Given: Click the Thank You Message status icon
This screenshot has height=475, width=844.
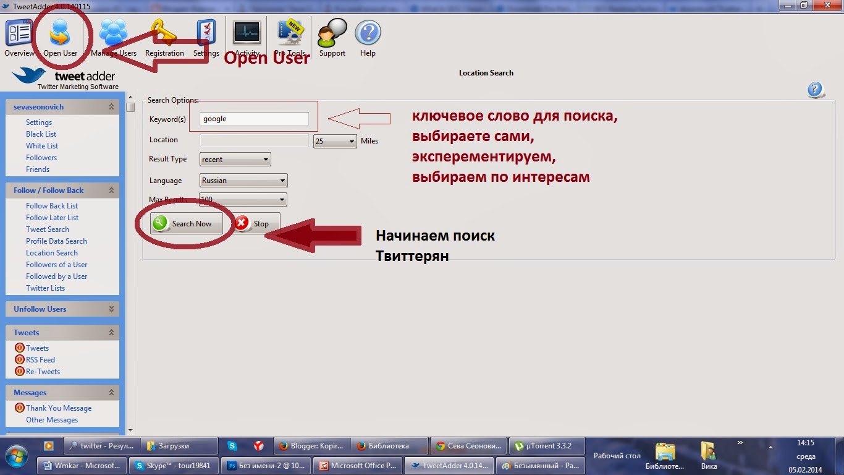Looking at the screenshot, I should pos(20,408).
